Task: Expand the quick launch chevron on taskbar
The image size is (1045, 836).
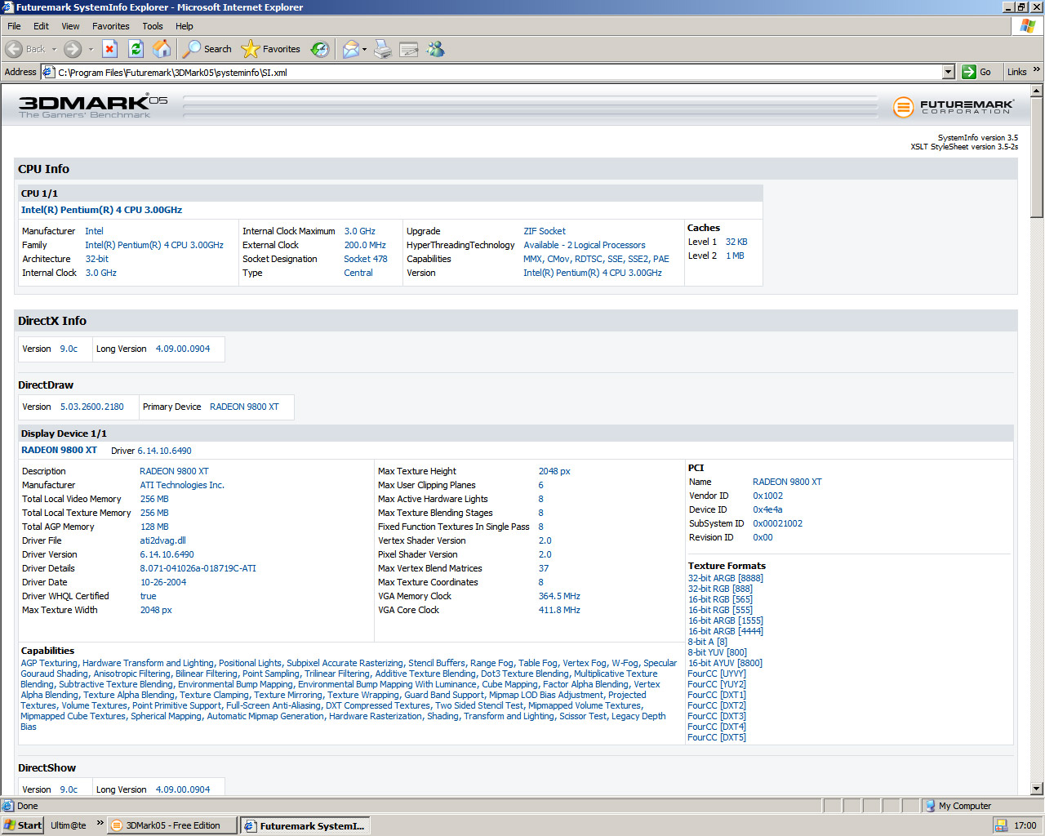Action: tap(100, 823)
